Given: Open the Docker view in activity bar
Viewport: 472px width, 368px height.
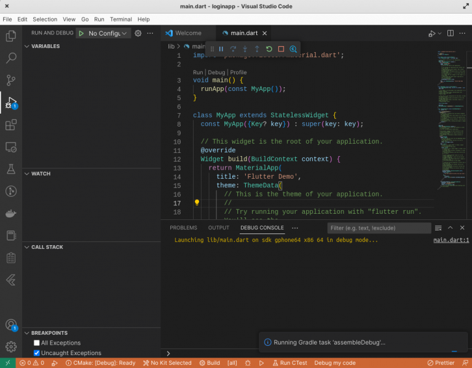Looking at the screenshot, I should 10,213.
